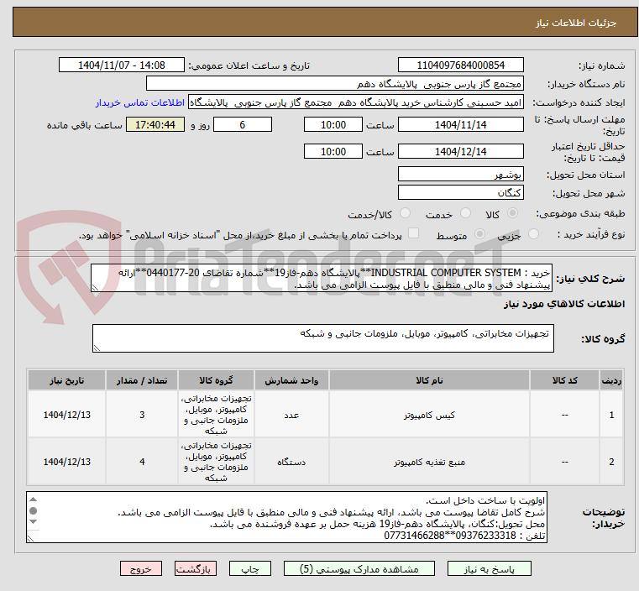This screenshot has width=639, height=591.
Task: Click the resize grip of گروه کالا box
Action: [97, 348]
